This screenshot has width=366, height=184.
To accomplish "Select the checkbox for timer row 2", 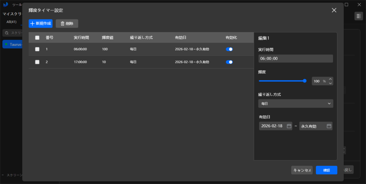I will [x=37, y=62].
